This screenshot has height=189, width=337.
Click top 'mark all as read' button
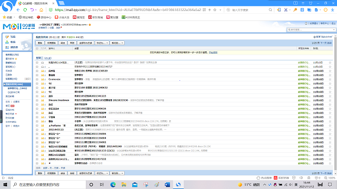(85, 43)
